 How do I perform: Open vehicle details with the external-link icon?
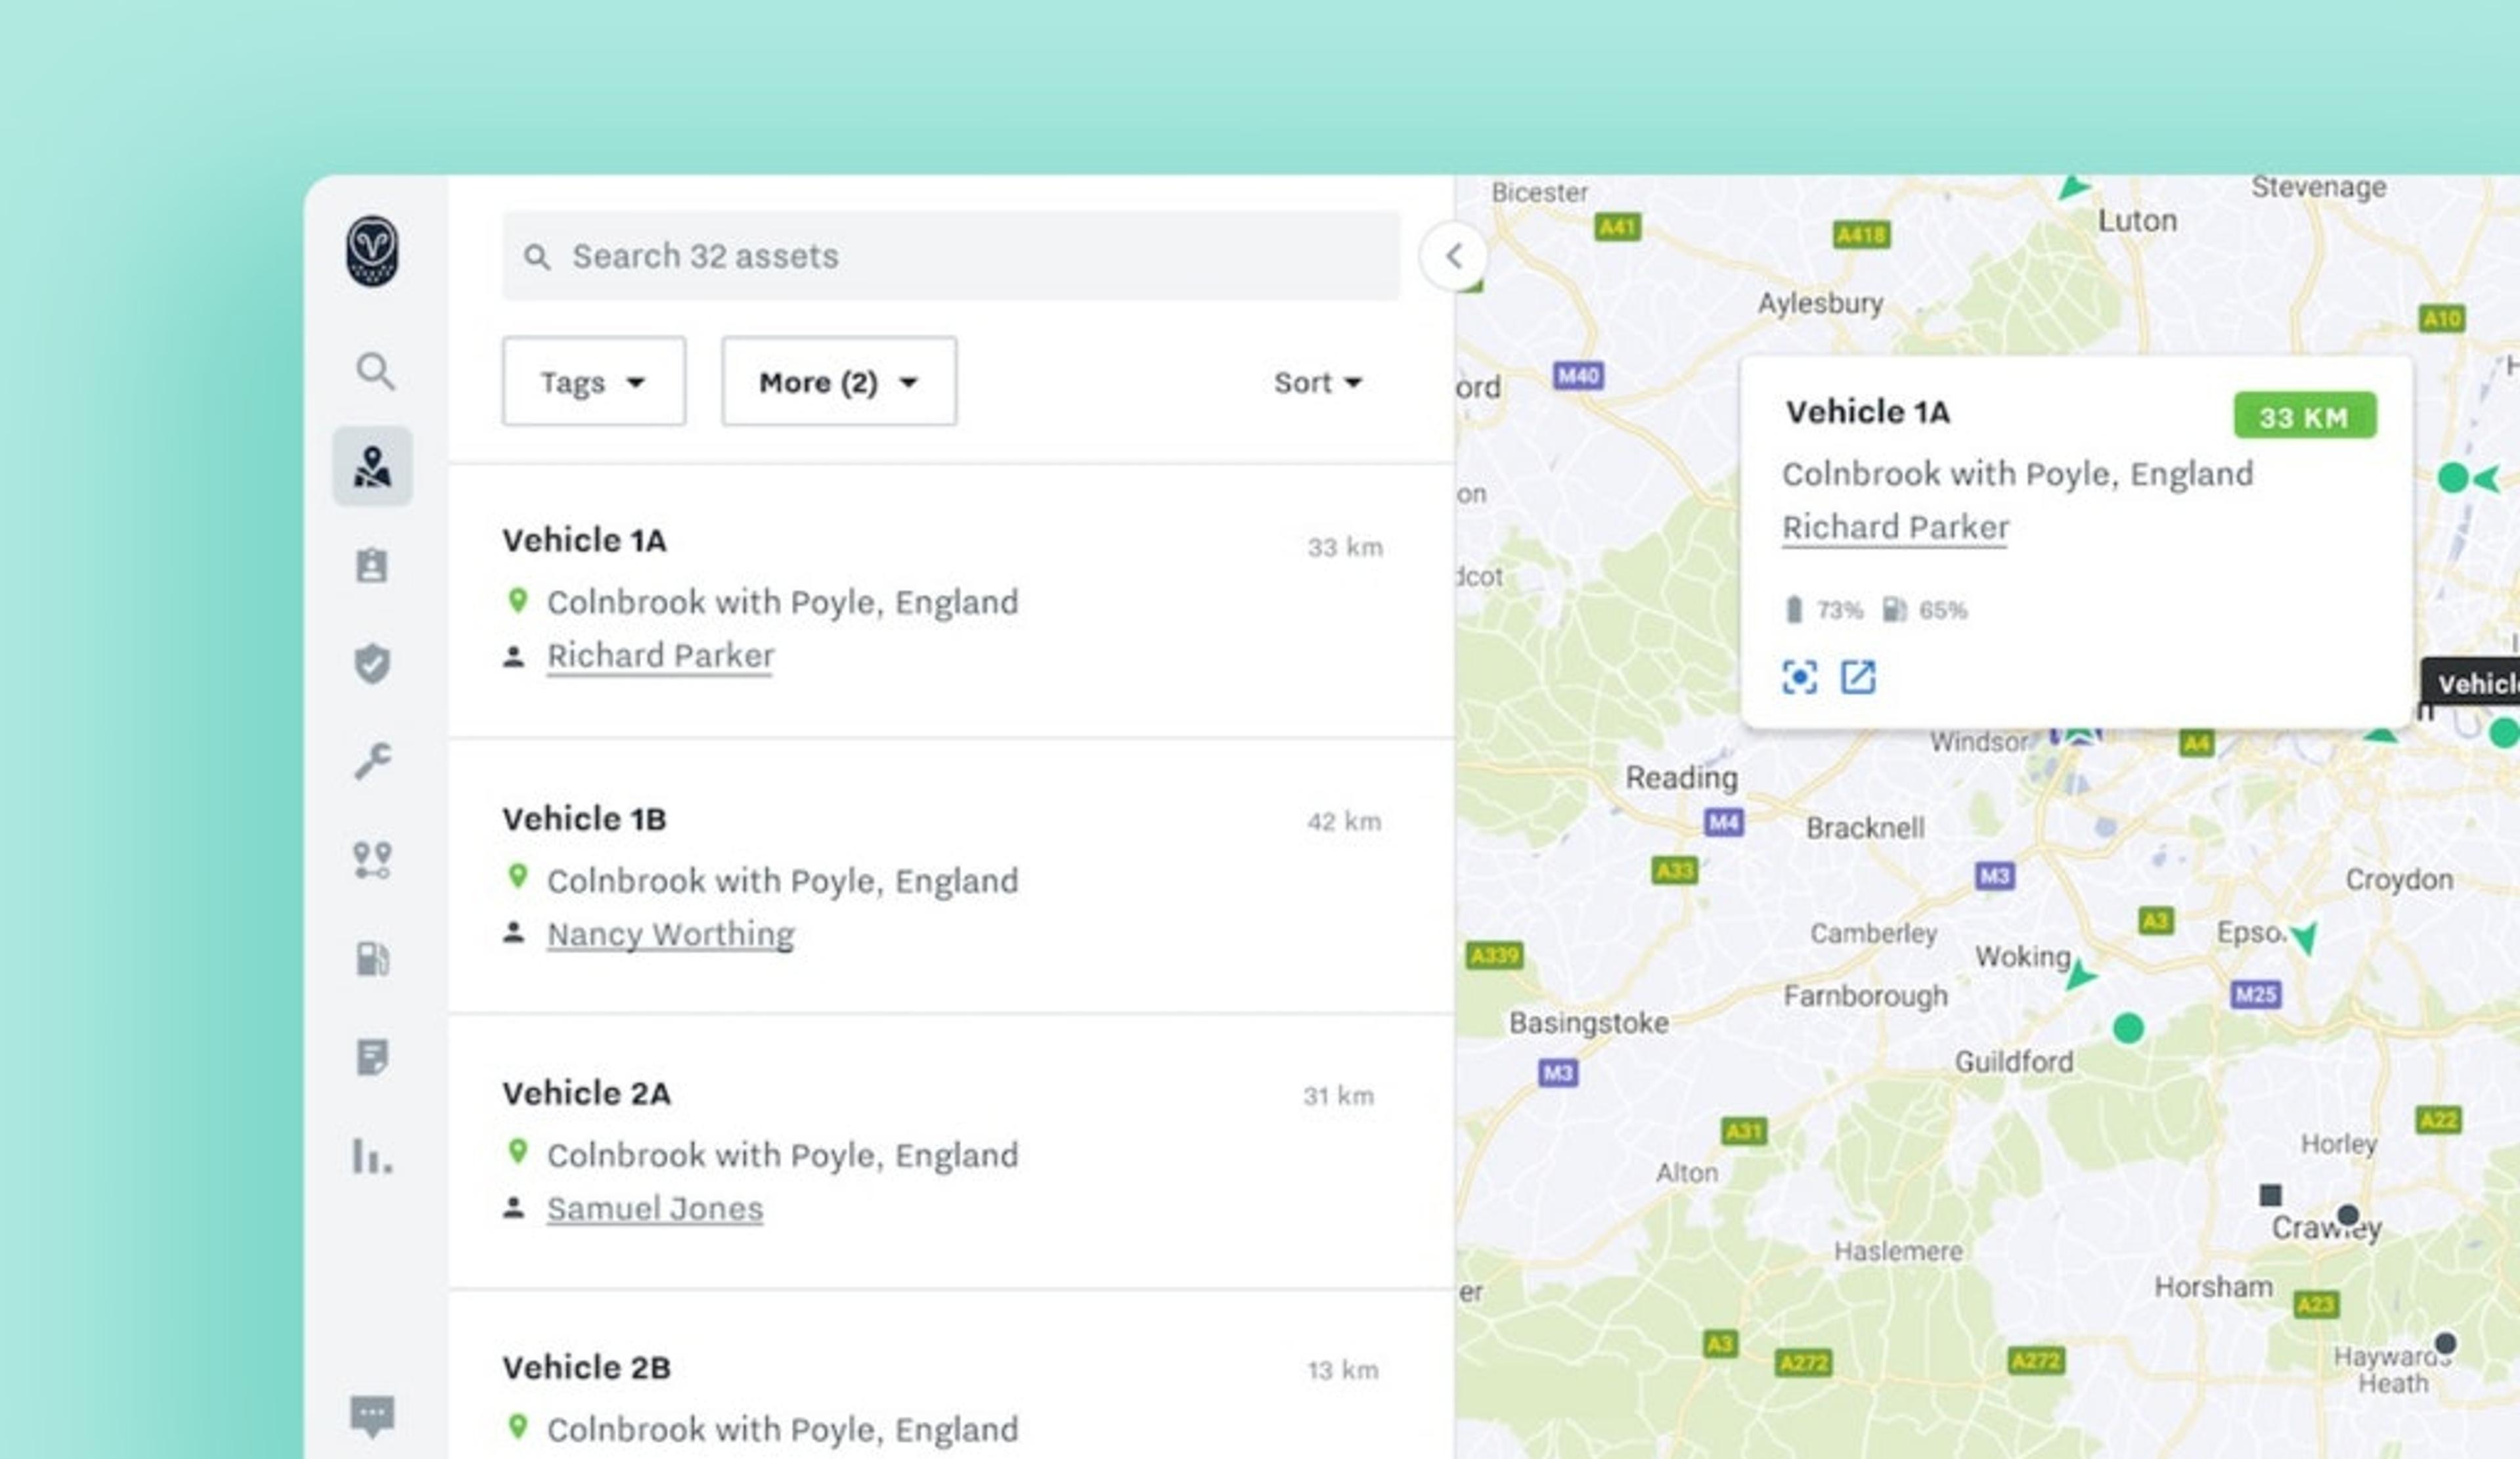click(1858, 678)
